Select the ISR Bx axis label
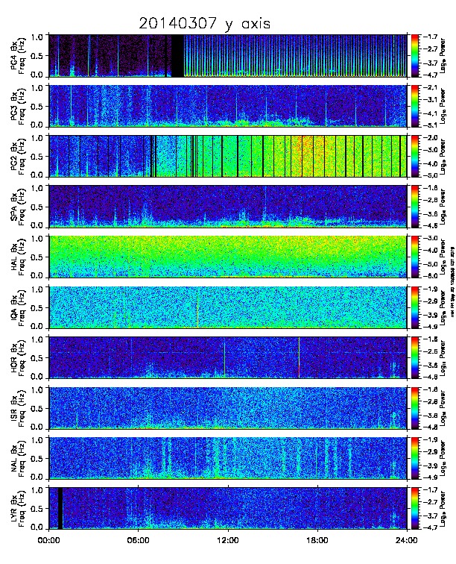456x564 pixels. coord(14,408)
